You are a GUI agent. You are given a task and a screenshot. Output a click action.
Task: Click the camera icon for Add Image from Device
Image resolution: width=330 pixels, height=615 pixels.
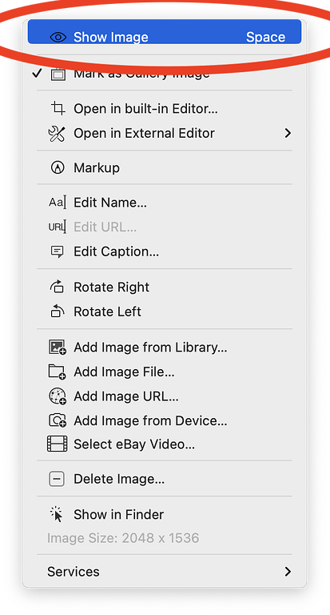point(58,421)
